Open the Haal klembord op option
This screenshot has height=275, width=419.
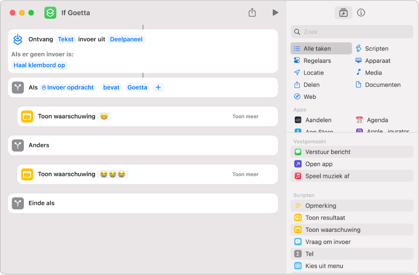[39, 65]
